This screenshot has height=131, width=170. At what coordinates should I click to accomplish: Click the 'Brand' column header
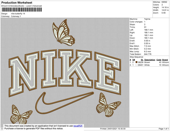point(165,60)
